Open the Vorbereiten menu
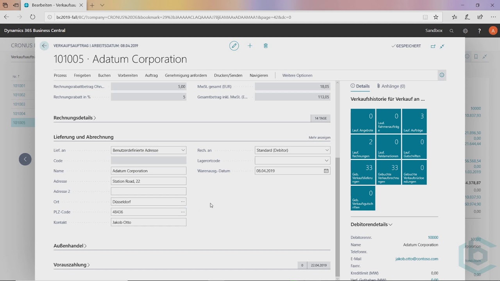The image size is (500, 281). (128, 75)
